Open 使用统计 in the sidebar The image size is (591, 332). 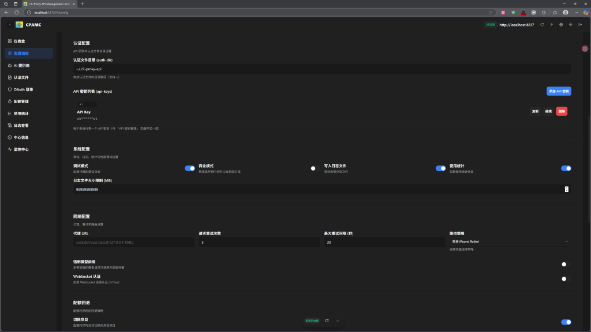tap(28, 114)
